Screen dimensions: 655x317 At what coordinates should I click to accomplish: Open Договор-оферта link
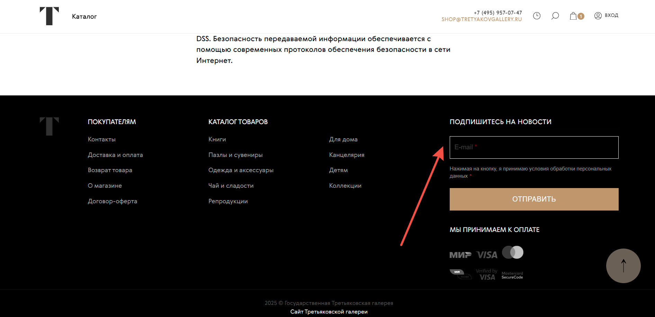click(113, 201)
